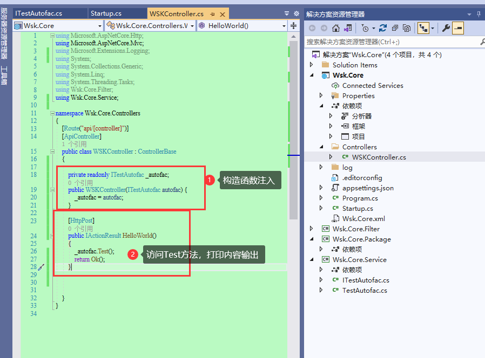Collapse the using directives at line 1
This screenshot has width=485, height=358.
pos(52,36)
